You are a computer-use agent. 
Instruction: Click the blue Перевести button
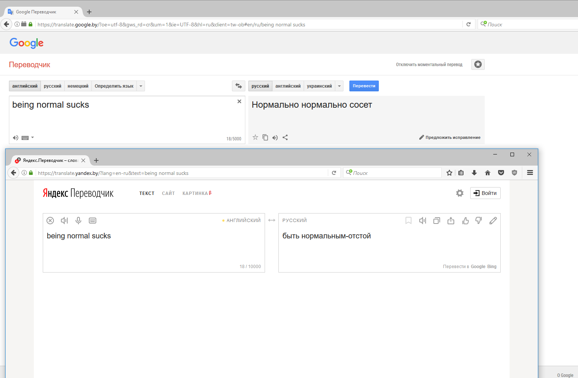364,86
